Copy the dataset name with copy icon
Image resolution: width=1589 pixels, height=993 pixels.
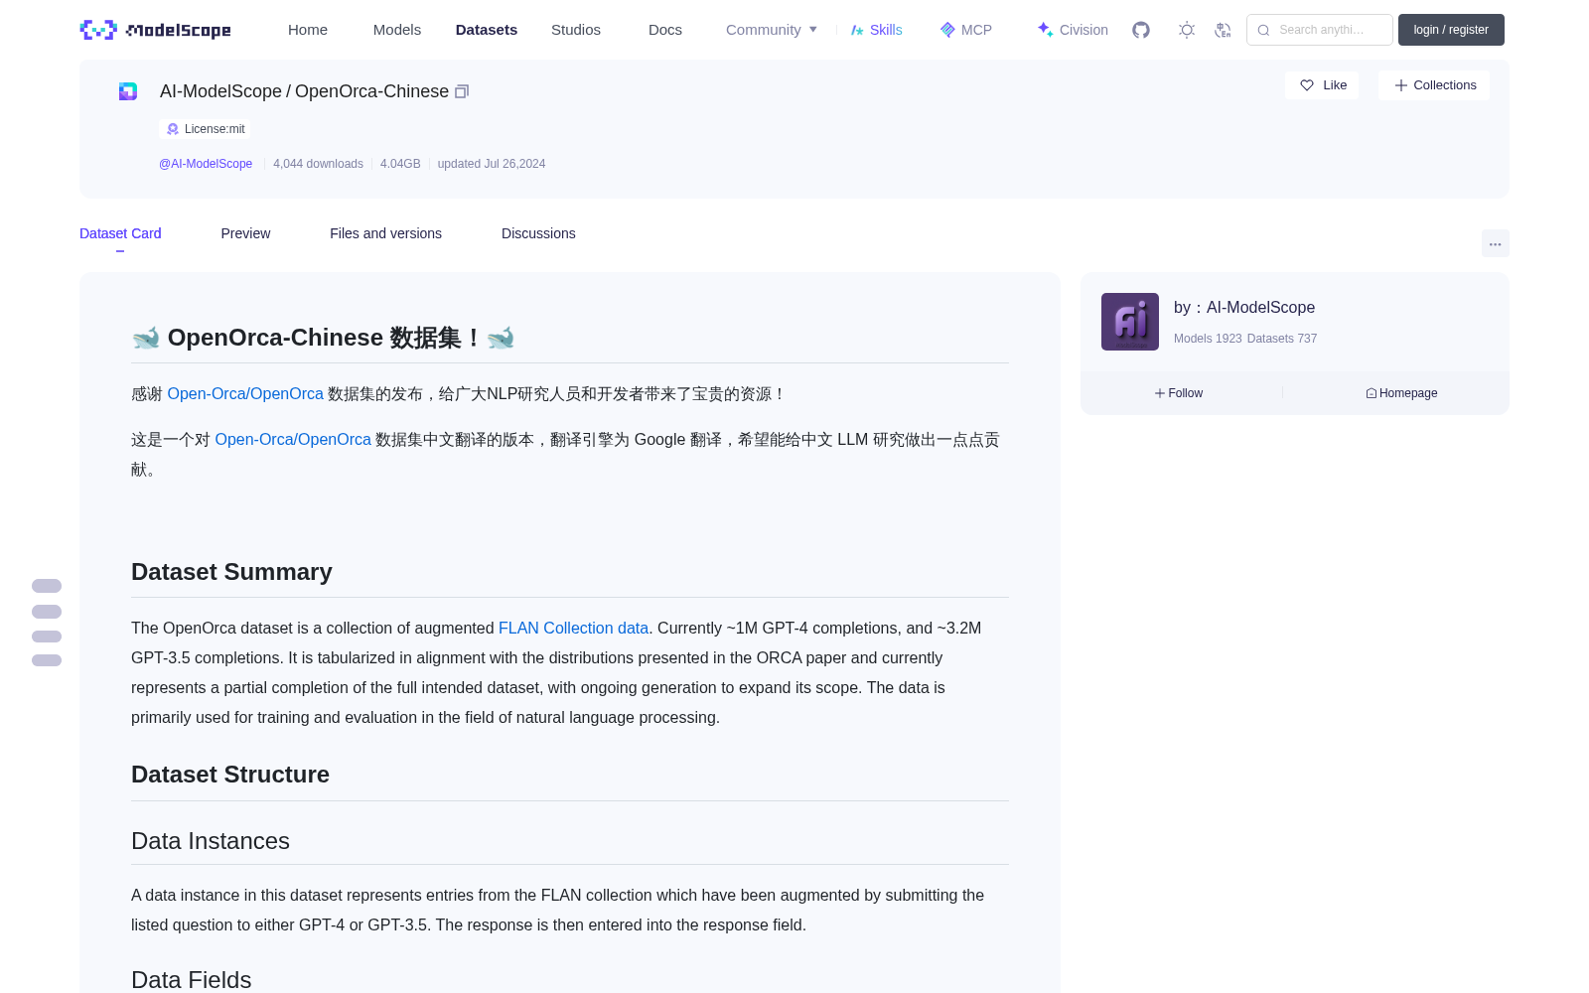coord(462,91)
